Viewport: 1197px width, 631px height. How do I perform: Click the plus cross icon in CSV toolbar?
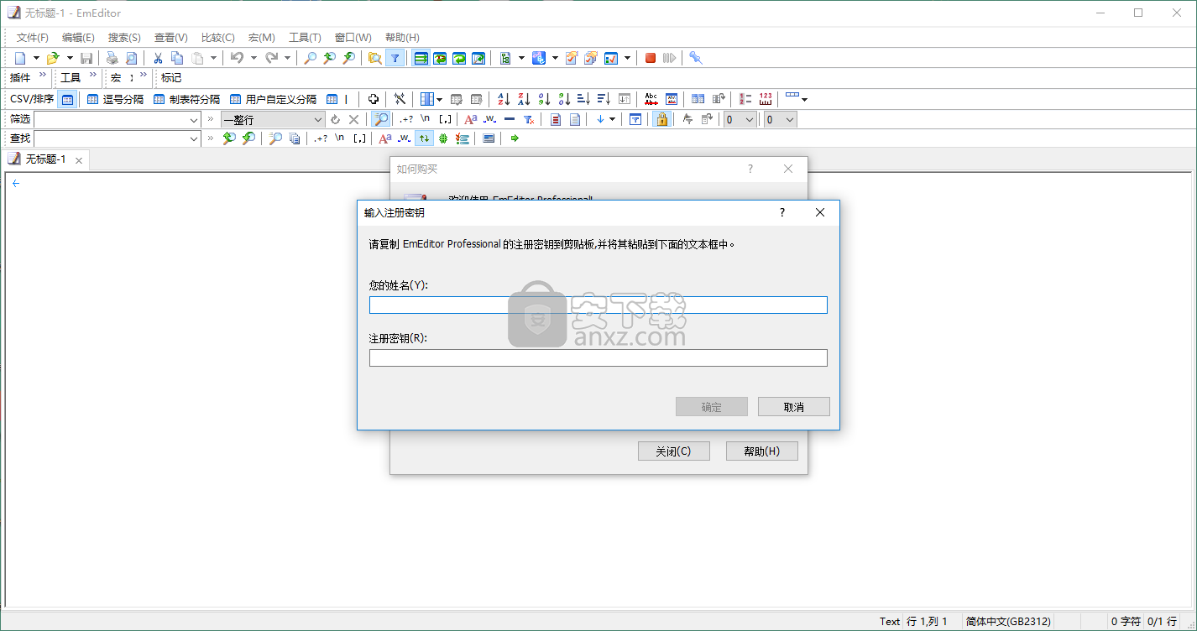coord(374,99)
